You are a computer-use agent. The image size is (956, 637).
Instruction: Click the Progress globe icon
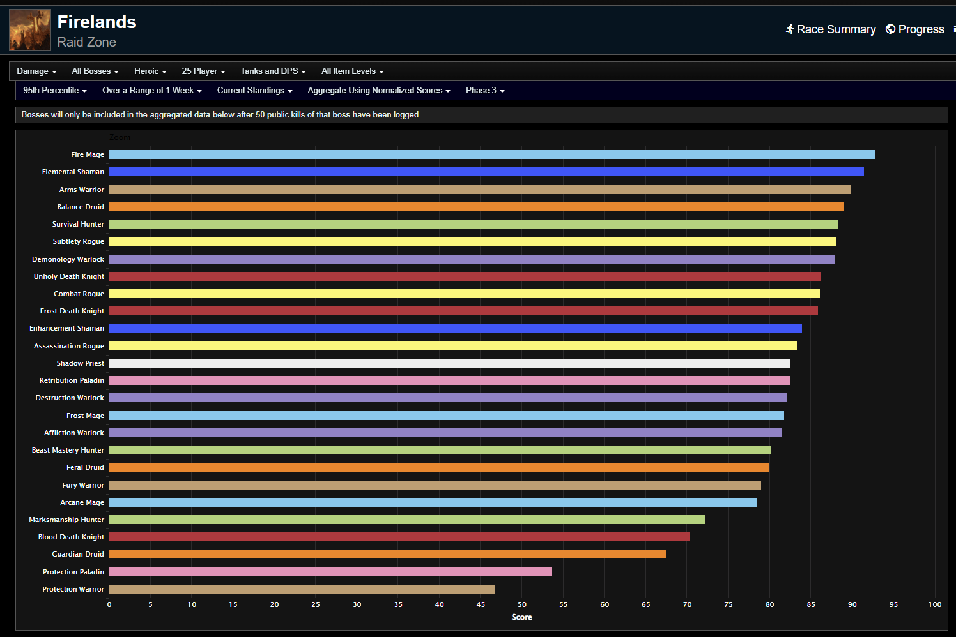(890, 29)
